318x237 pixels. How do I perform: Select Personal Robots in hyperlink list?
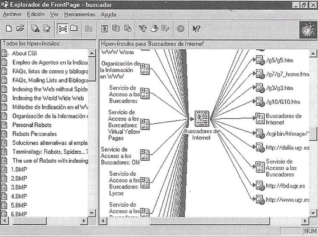(x=32, y=125)
